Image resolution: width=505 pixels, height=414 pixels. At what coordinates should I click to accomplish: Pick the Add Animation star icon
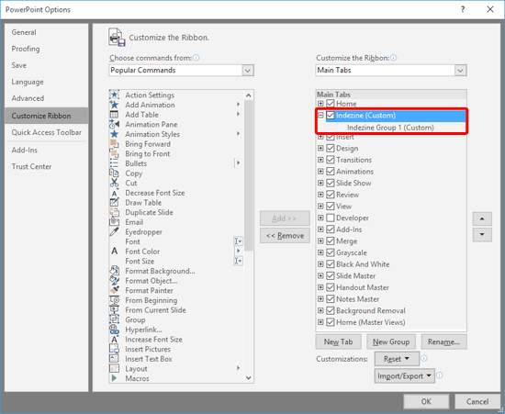(115, 105)
